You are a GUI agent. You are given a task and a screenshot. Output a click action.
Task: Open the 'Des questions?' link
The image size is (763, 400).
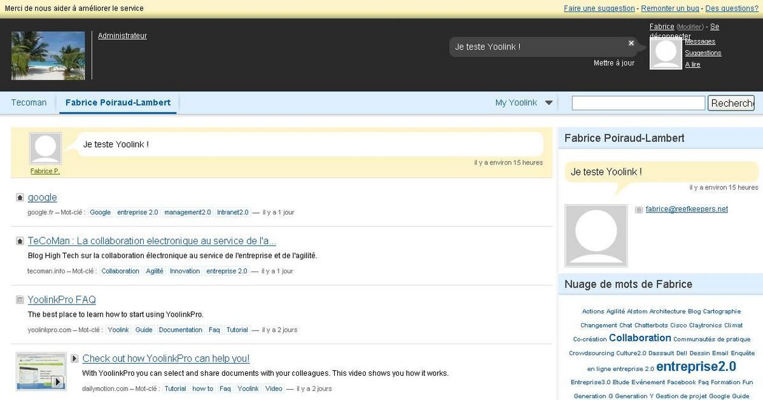[x=732, y=8]
